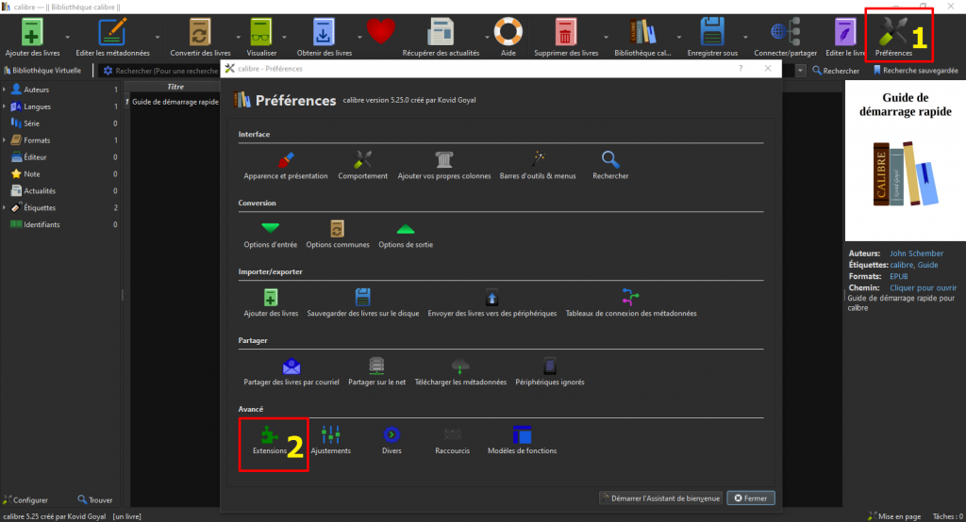The width and height of the screenshot is (966, 522).
Task: Click Démarrer l'Assistant de bienvenue button
Action: (x=660, y=498)
